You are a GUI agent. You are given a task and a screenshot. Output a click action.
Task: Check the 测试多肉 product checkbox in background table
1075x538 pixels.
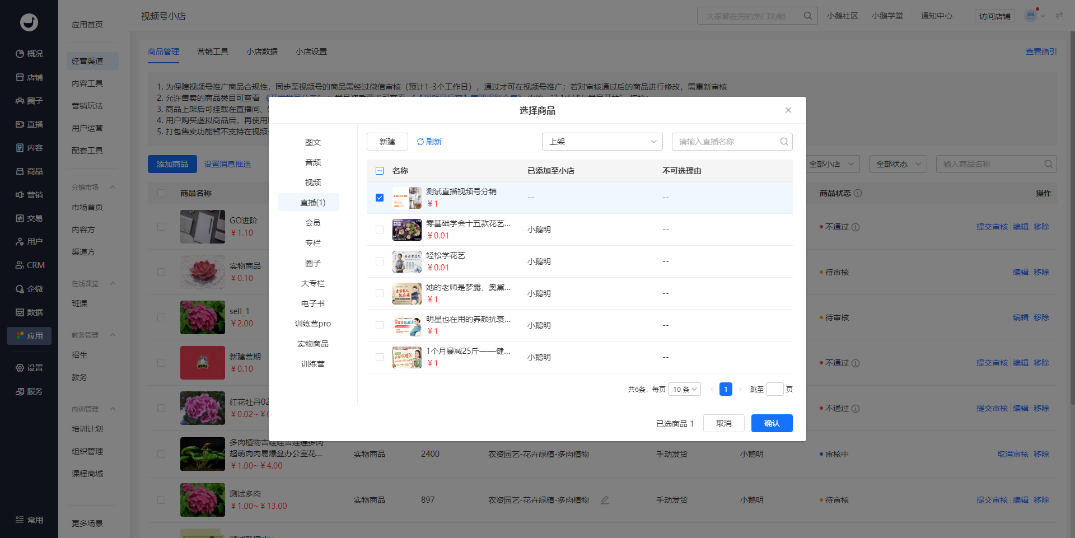[x=161, y=500]
